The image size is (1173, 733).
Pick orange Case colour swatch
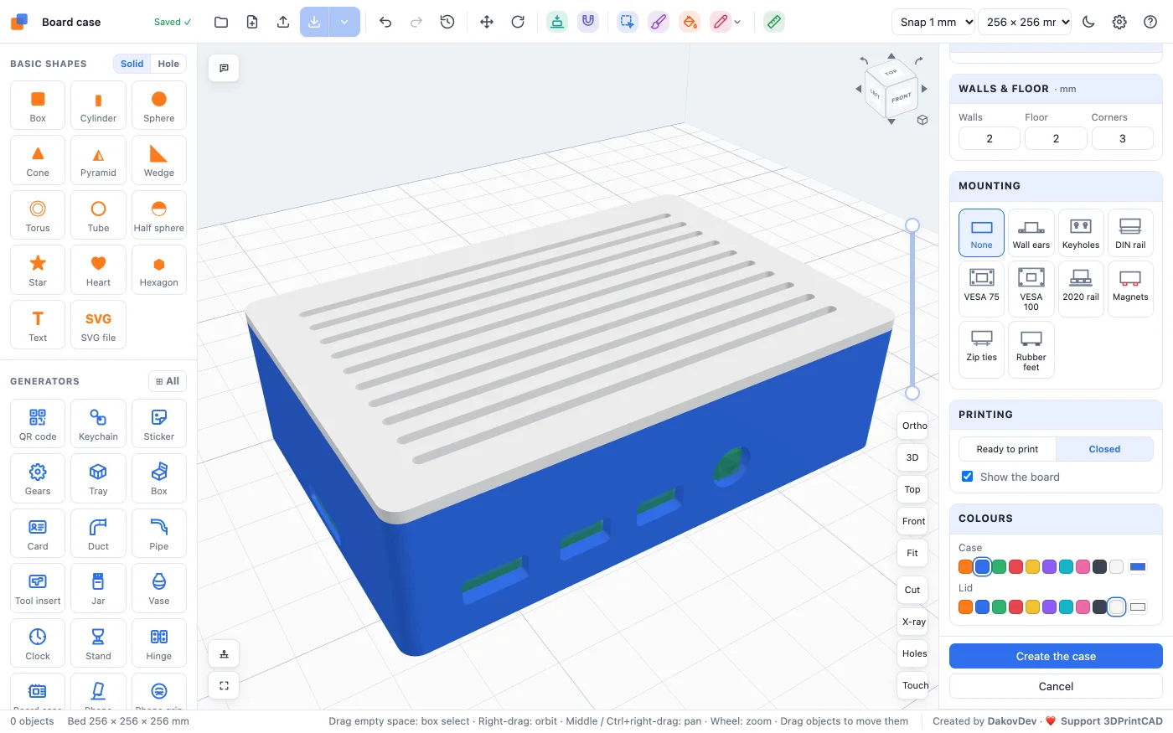(x=966, y=567)
